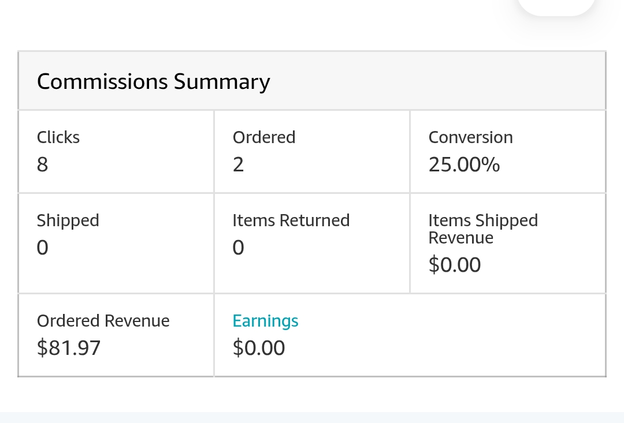Viewport: 624px width, 423px height.
Task: Click the Commissions Summary header
Action: click(x=312, y=81)
